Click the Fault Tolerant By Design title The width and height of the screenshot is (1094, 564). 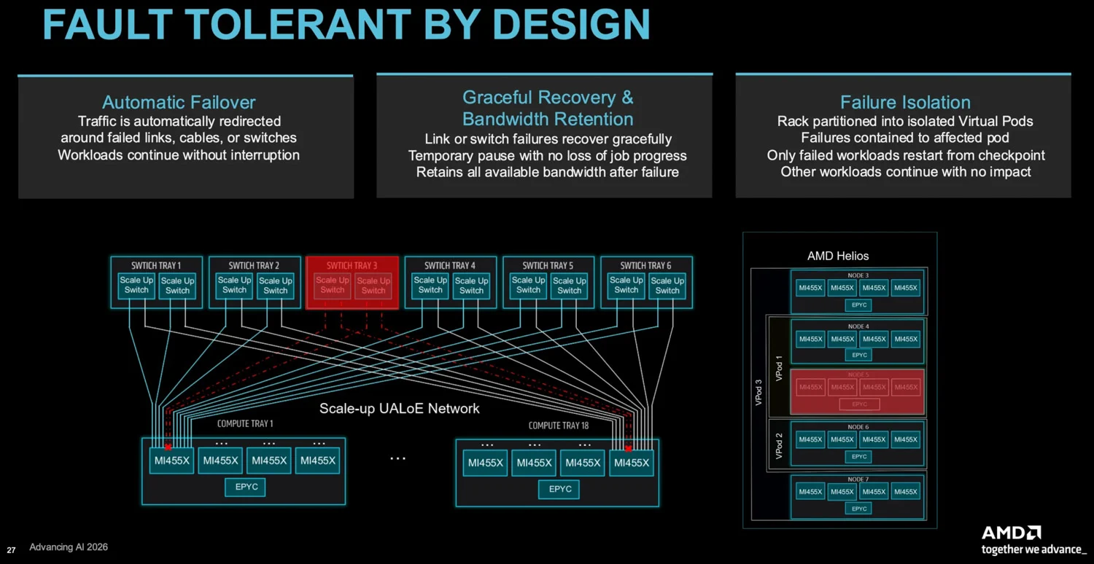346,24
